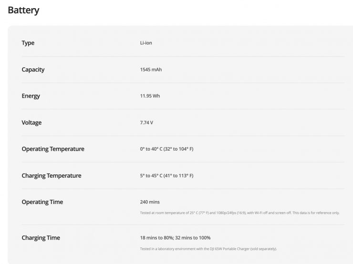The width and height of the screenshot is (353, 264).
Task: Click the Energy row label
Action: tap(31, 96)
